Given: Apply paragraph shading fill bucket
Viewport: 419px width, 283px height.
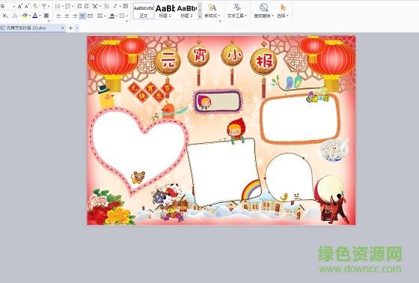Looking at the screenshot, I should click(x=111, y=16).
